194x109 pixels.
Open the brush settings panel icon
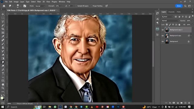point(25,6)
